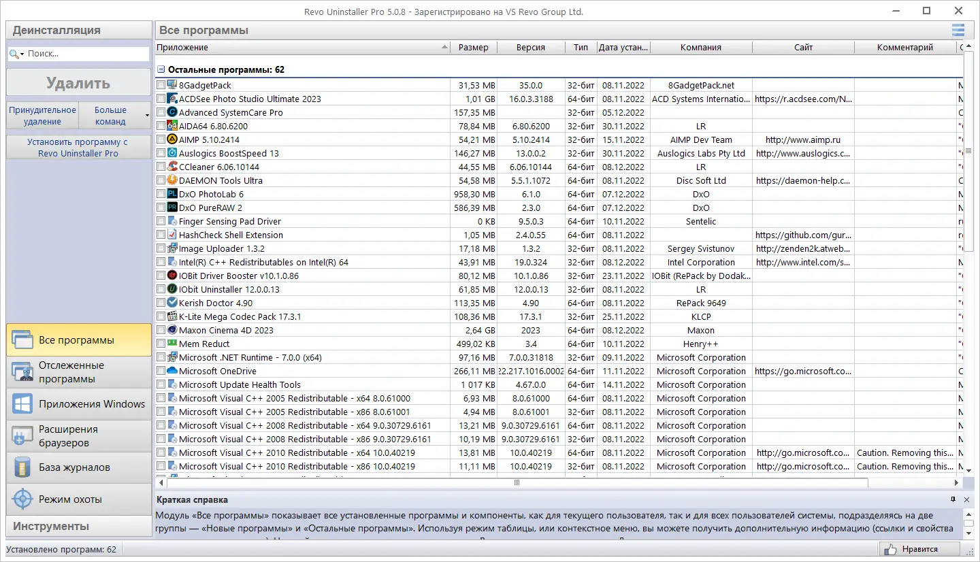Viewport: 980px width, 562px height.
Task: Pin the Краткая справка panel
Action: [x=953, y=499]
